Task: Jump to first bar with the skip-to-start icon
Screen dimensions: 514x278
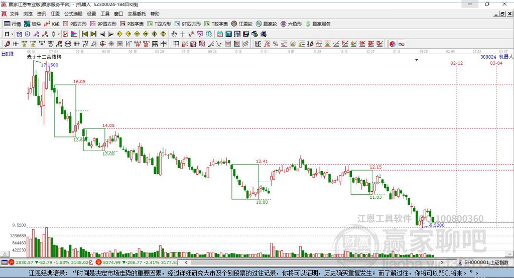Action: (x=84, y=34)
